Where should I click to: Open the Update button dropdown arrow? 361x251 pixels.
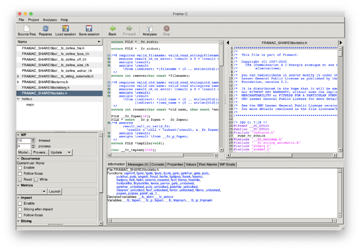tap(69, 152)
